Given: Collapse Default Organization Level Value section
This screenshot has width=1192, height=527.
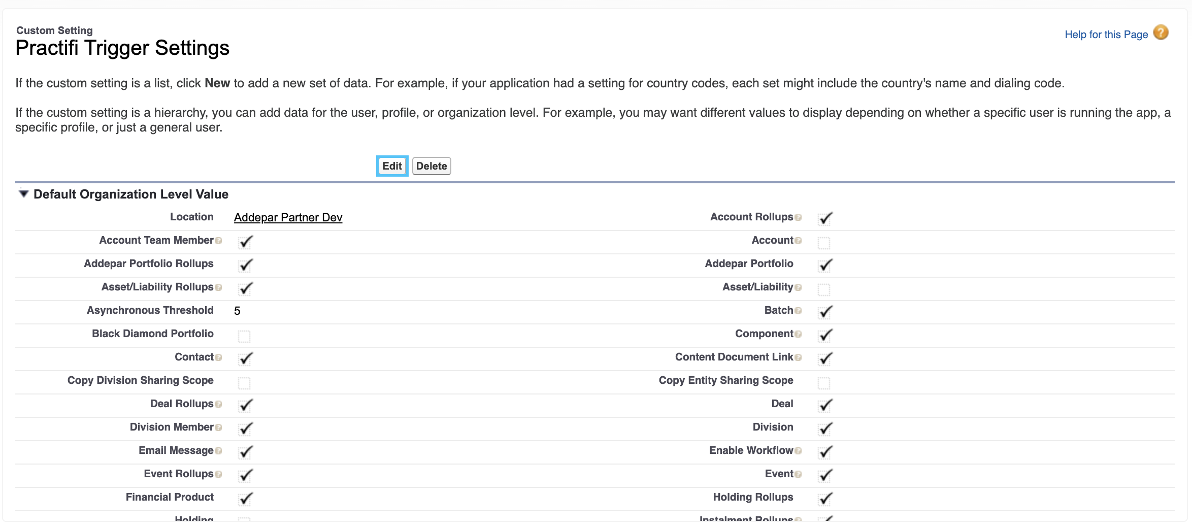Looking at the screenshot, I should coord(23,194).
